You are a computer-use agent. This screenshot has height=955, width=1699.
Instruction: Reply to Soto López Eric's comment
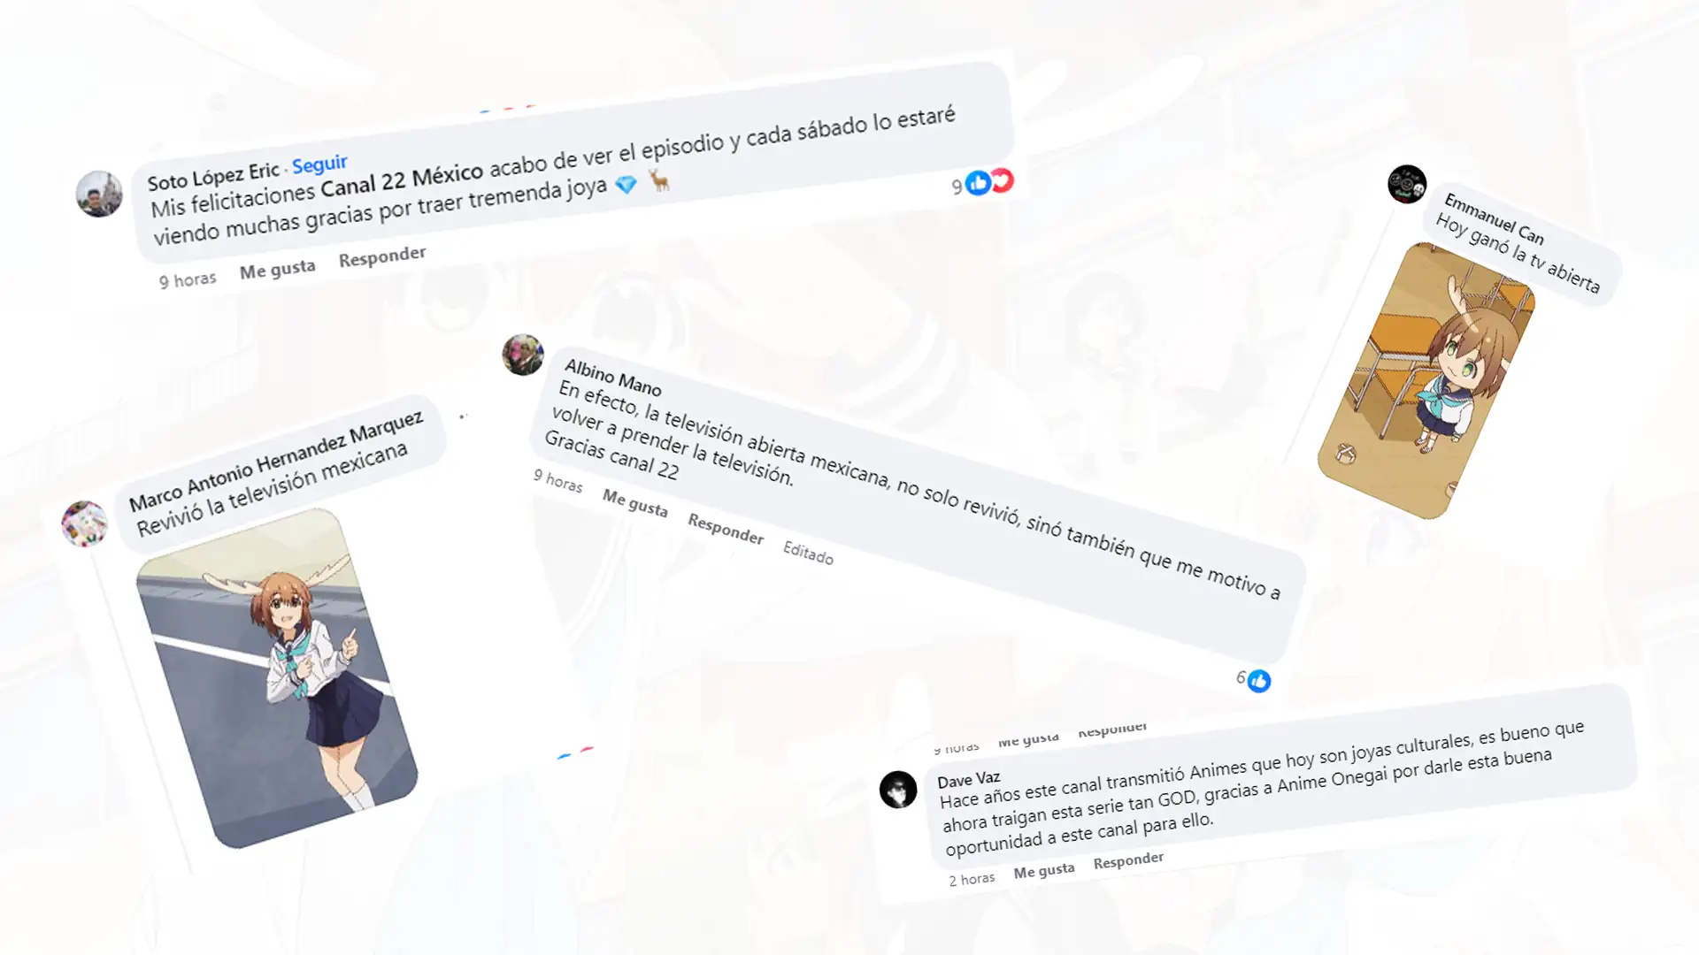pyautogui.click(x=382, y=256)
